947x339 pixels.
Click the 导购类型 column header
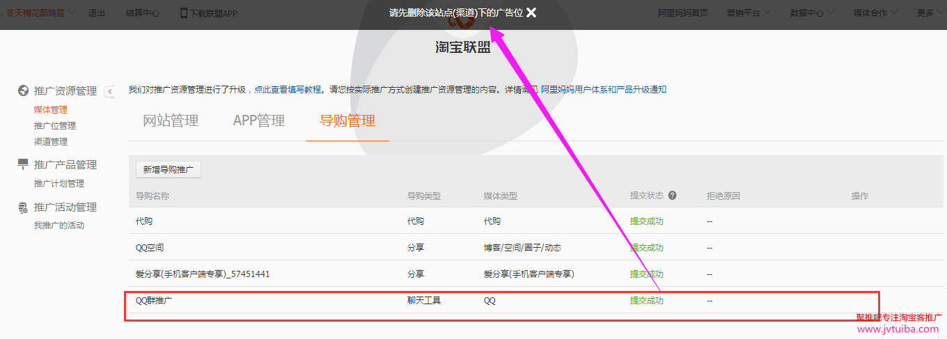click(424, 196)
